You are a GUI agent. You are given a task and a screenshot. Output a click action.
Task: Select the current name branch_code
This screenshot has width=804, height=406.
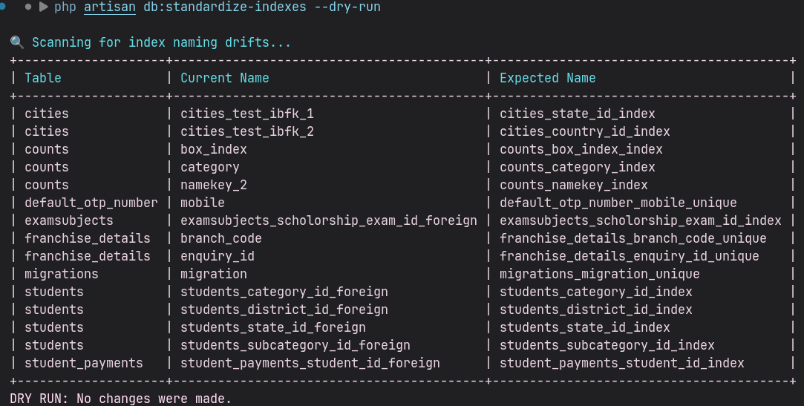[221, 238]
